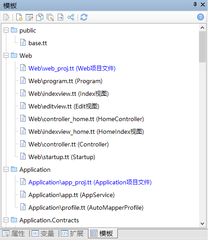This screenshot has height=240, width=208.
Task: Collapse the Application folder node
Action: pyautogui.click(x=6, y=169)
